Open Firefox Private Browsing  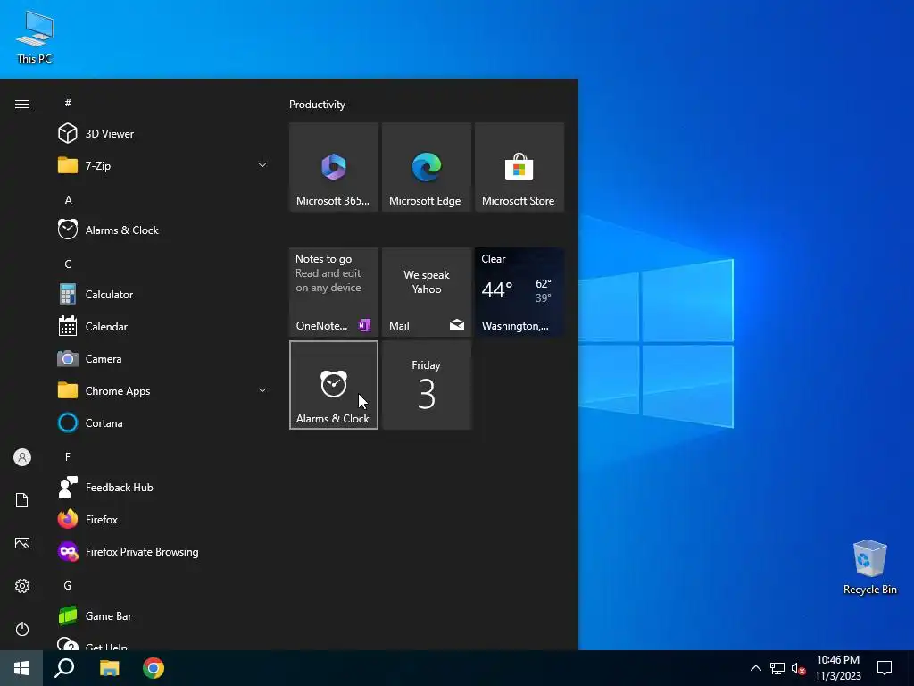(x=162, y=551)
